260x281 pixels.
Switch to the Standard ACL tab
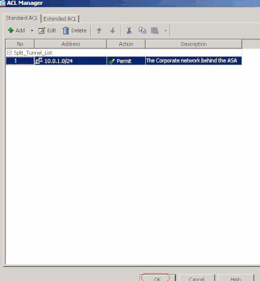click(22, 18)
